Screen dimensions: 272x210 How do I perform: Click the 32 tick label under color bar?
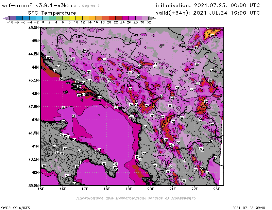pyautogui.click(x=149, y=22)
